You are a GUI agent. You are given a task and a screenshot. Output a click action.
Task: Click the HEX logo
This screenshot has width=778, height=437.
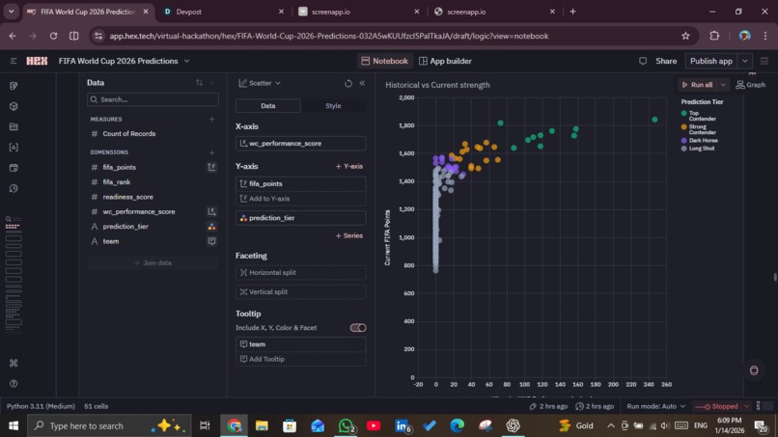coord(37,61)
